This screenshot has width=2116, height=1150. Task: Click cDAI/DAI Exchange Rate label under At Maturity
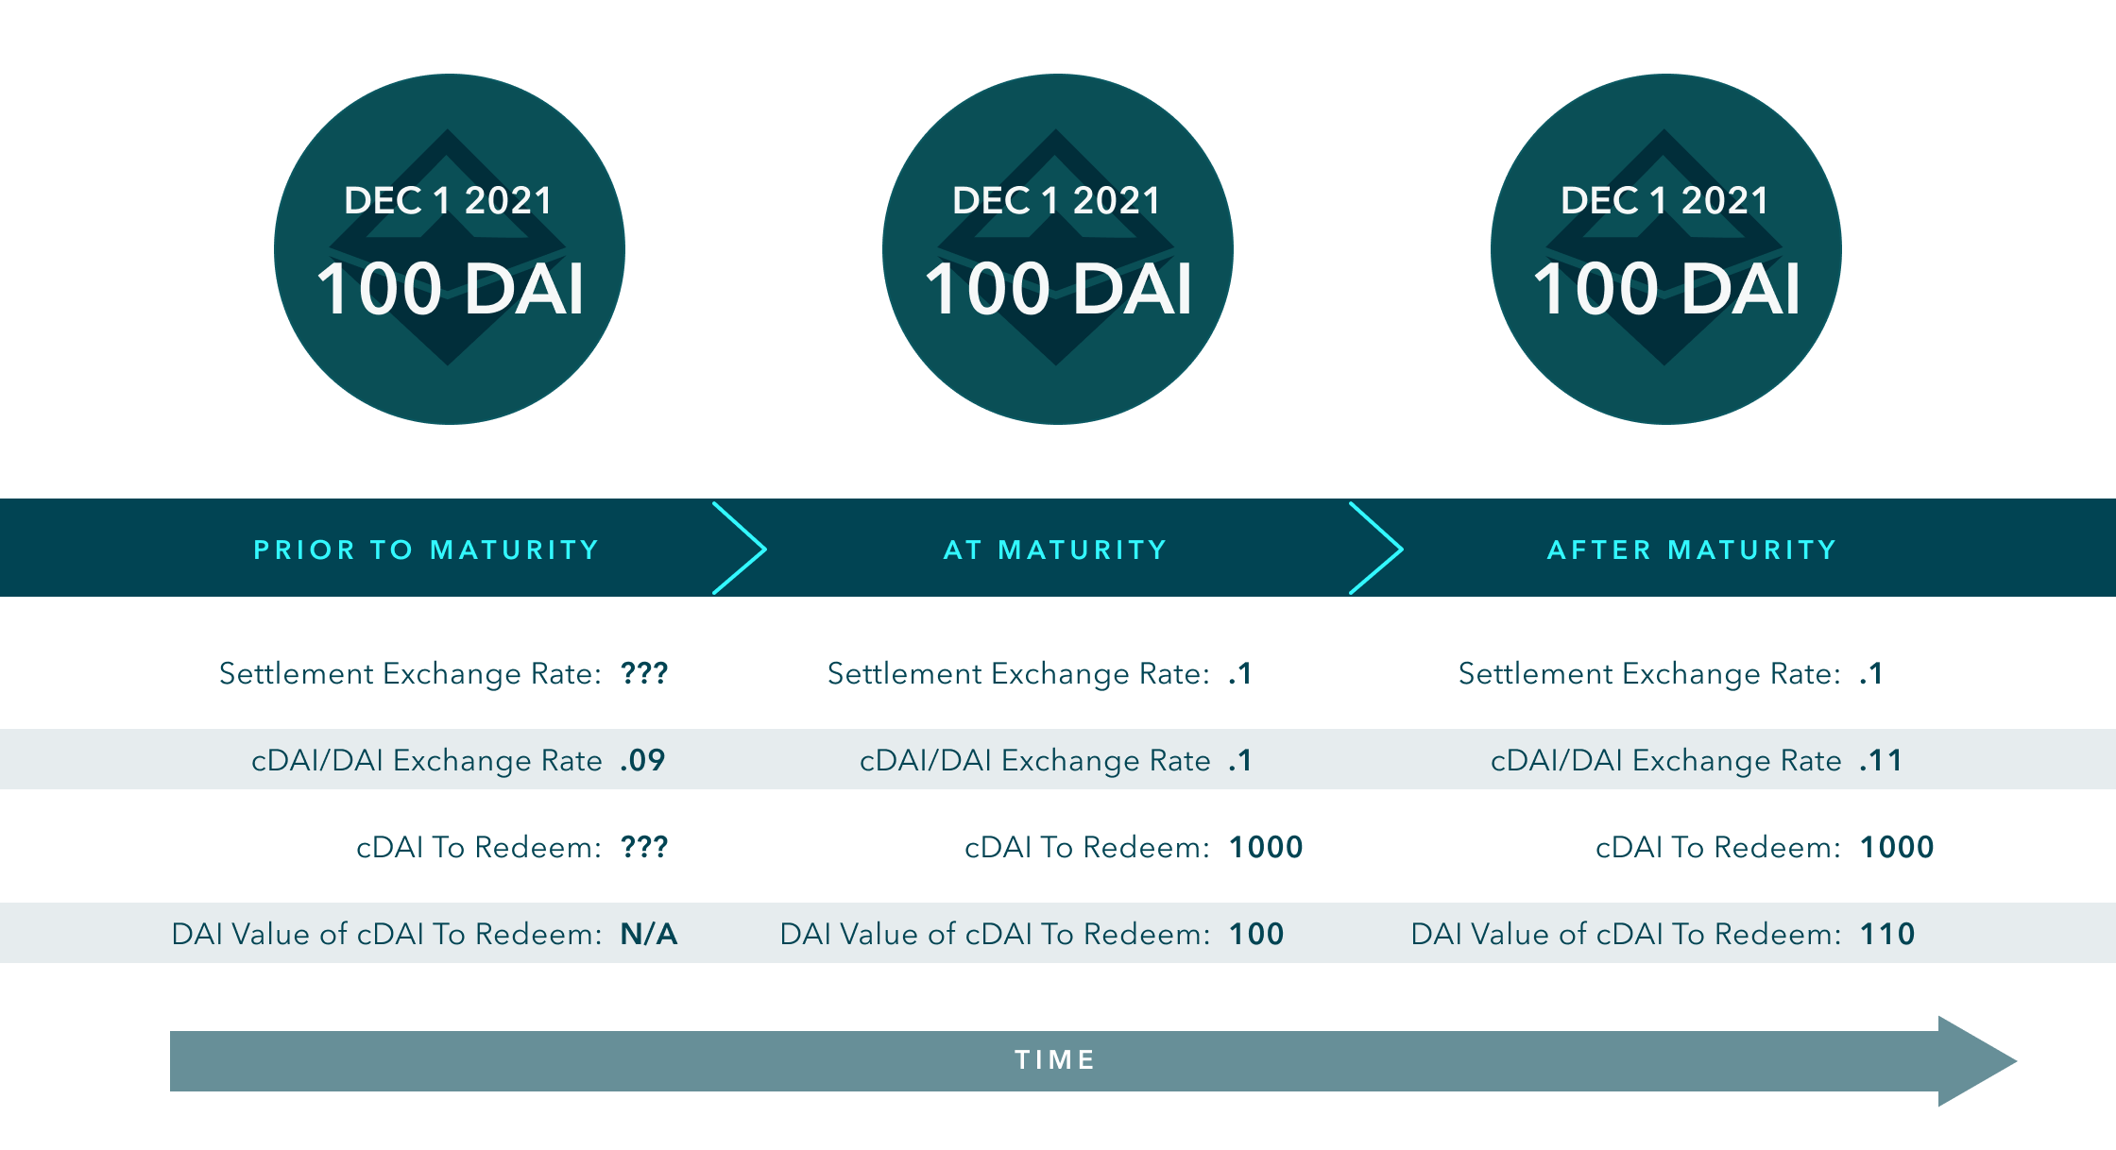point(1034,760)
